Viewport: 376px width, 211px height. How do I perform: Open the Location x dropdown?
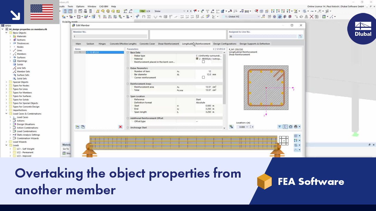247,127
